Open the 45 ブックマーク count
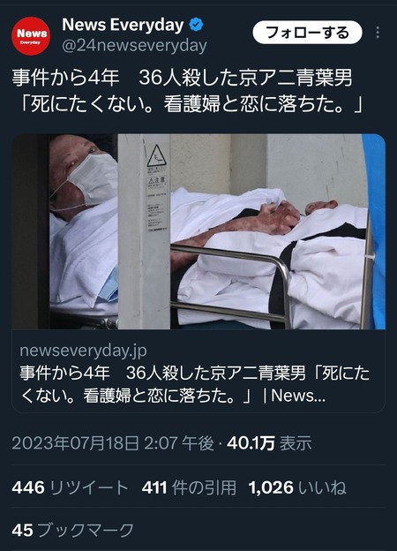Image resolution: width=397 pixels, height=551 pixels. (72, 530)
